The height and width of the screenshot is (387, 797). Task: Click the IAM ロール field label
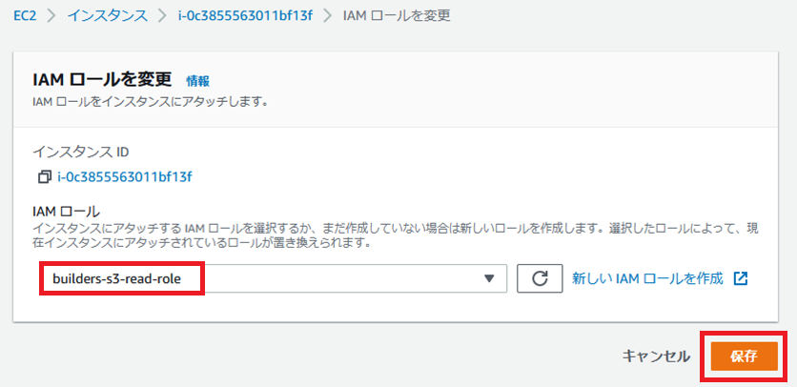pos(67,211)
